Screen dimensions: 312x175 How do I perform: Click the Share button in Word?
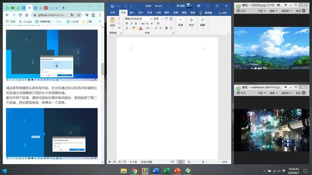point(222,13)
